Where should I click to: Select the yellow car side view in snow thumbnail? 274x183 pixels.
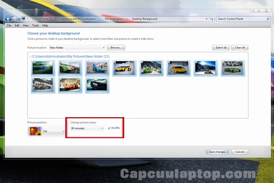click(124, 68)
